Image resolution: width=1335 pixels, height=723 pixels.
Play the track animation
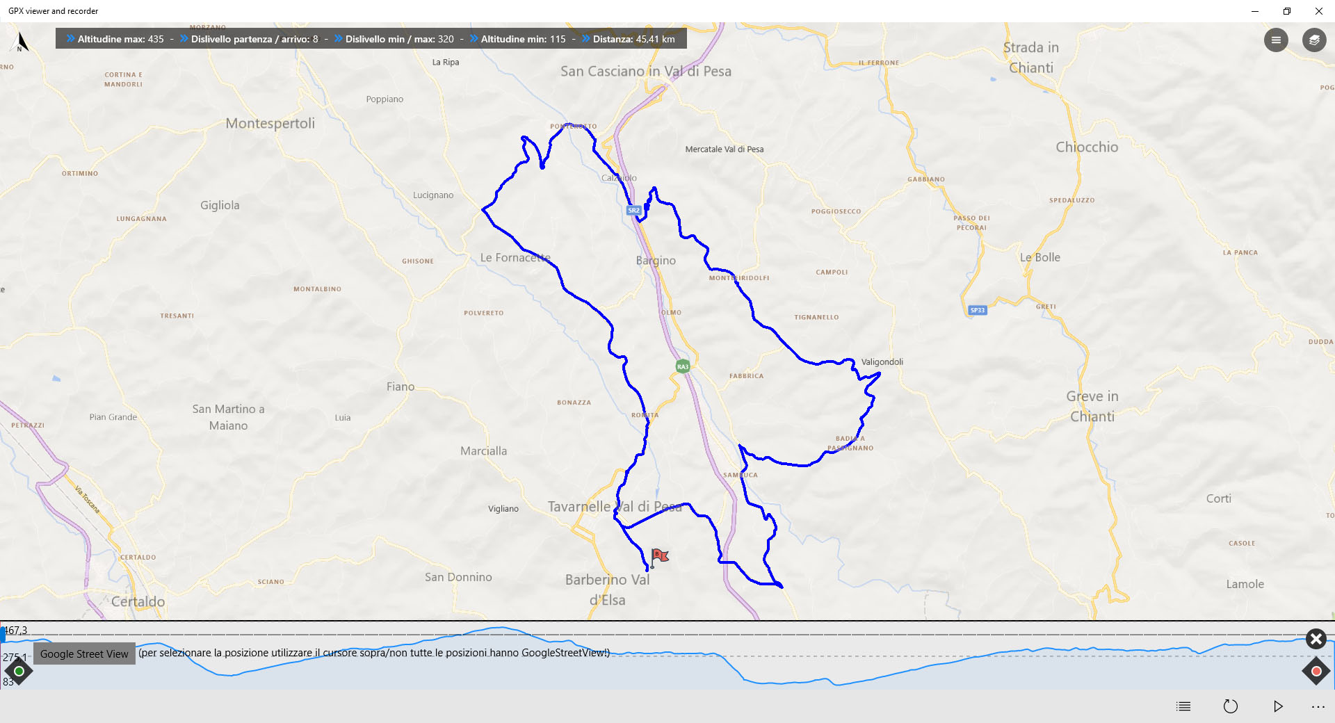click(1277, 706)
